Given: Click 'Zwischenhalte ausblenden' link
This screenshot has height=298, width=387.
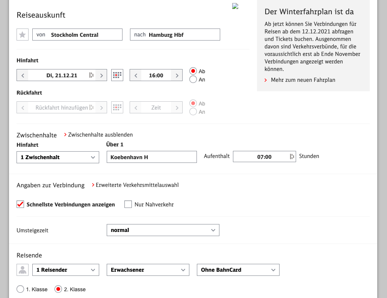Looking at the screenshot, I should tap(100, 135).
